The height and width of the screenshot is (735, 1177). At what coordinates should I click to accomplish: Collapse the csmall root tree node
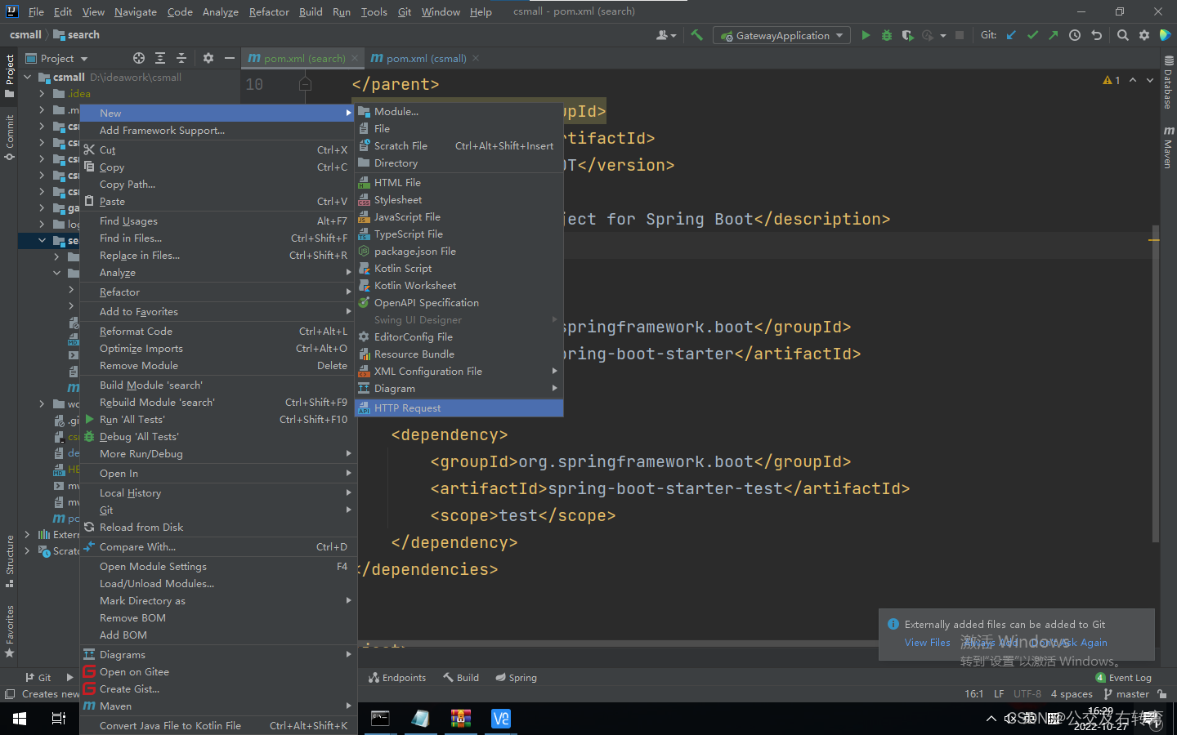27,77
